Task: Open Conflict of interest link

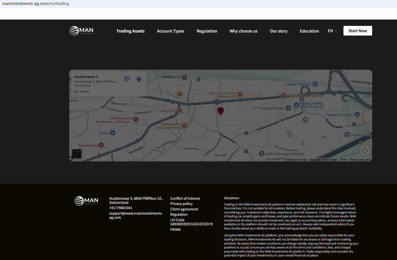Action: pyautogui.click(x=185, y=198)
